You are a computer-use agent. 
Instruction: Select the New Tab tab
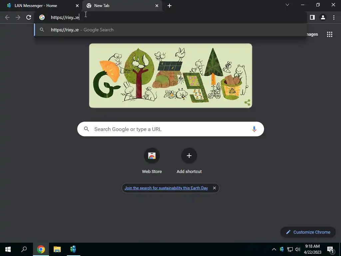(122, 6)
